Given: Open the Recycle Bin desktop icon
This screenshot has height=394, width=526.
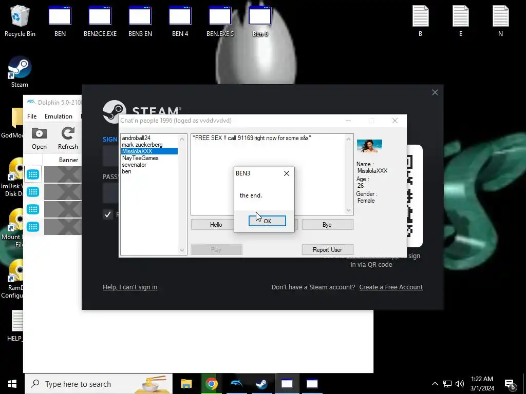Looking at the screenshot, I should [20, 21].
